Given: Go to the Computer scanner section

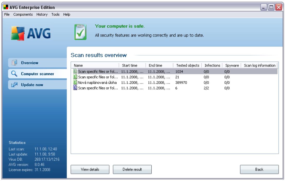Looking at the screenshot, I should click(37, 74).
